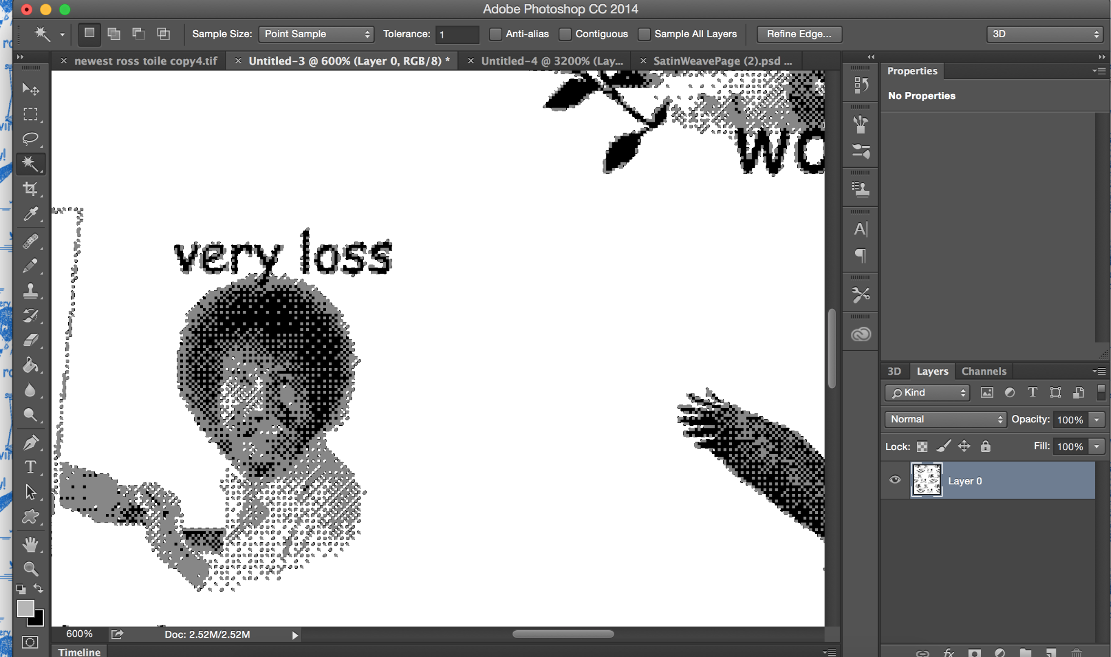
Task: Enable the Contiguous checkbox
Action: click(565, 34)
